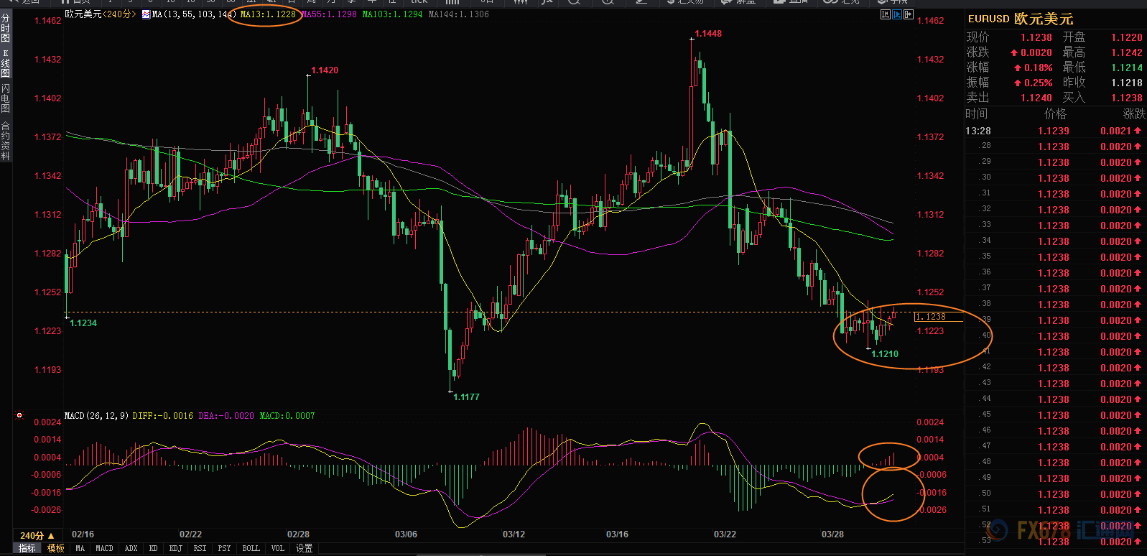
Task: Click the third chart layout icon
Action: tap(909, 14)
